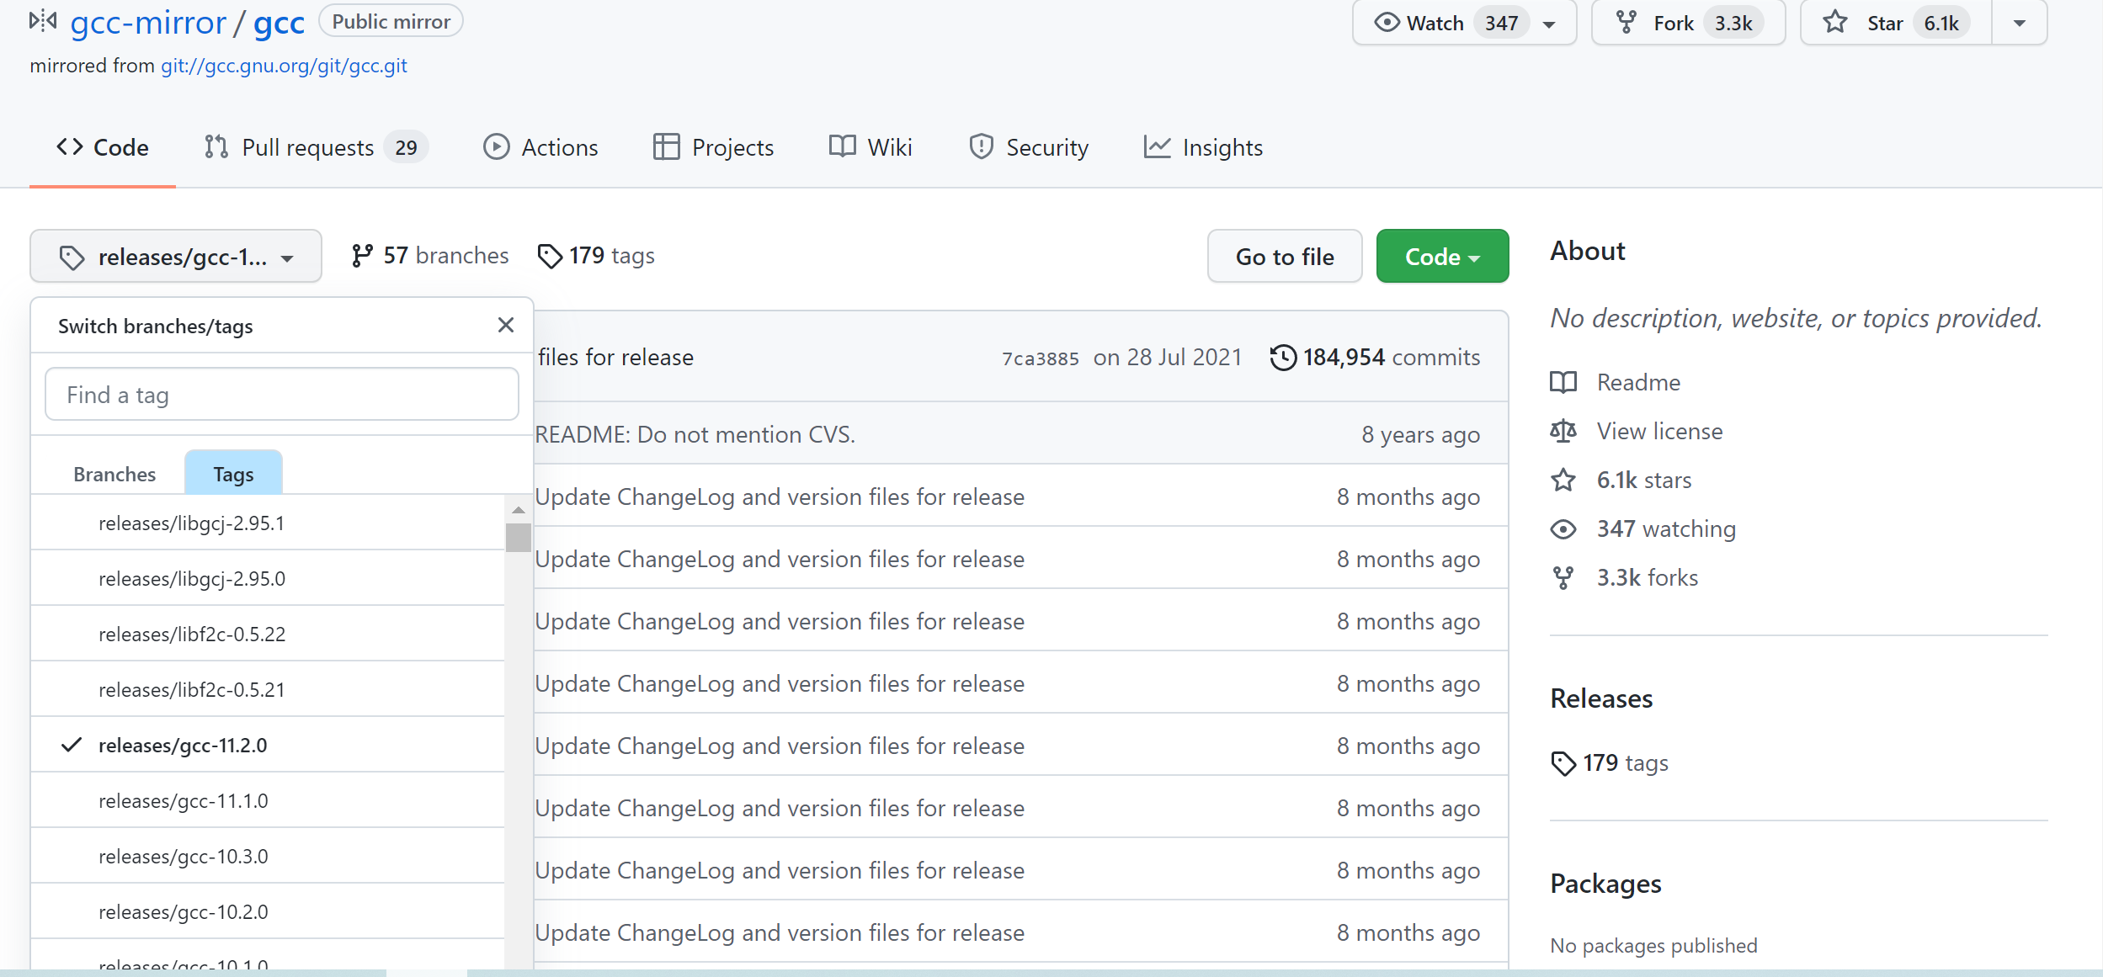The image size is (2103, 977).
Task: Click the 57 branches icon link
Action: click(x=362, y=256)
